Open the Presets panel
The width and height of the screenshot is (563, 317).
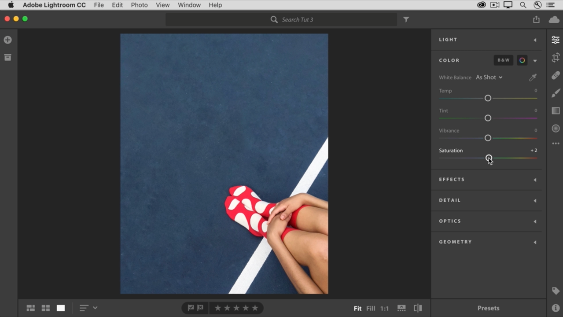[x=488, y=308]
